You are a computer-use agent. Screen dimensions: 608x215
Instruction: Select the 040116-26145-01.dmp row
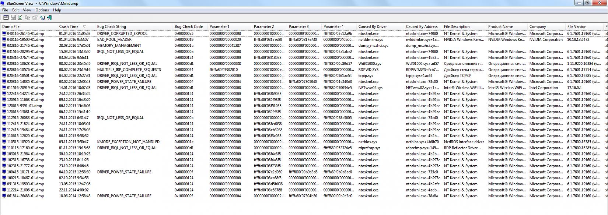[x=304, y=34]
